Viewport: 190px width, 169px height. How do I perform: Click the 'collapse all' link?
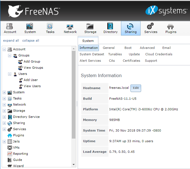click(x=31, y=41)
